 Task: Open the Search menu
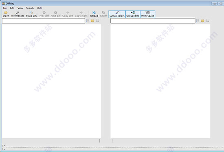click(30, 8)
